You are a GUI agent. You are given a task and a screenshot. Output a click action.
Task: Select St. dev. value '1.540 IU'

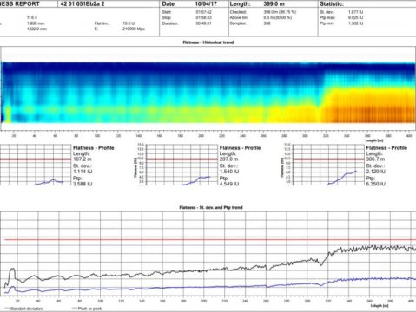tap(229, 172)
